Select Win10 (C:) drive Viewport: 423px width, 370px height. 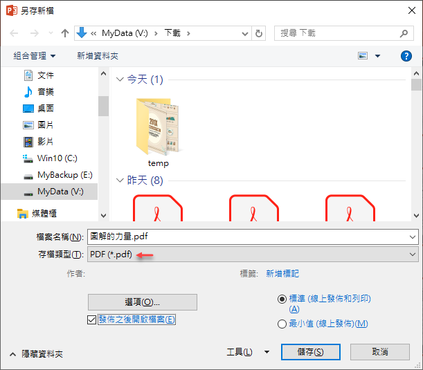tap(57, 158)
